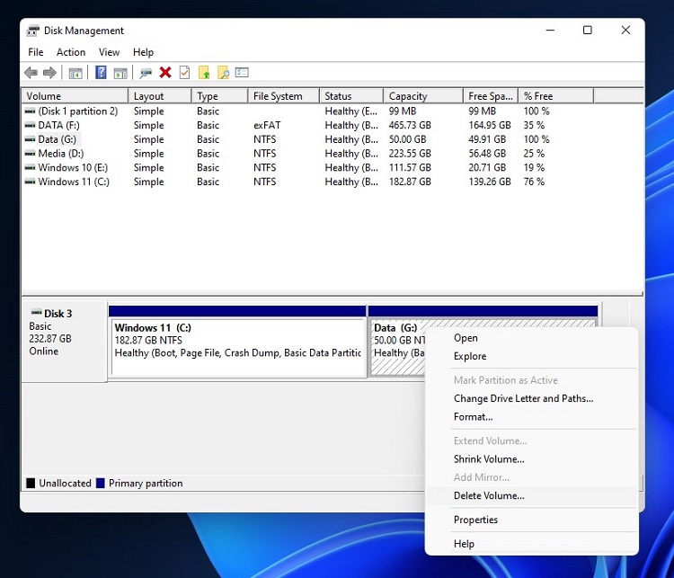Select the hatched Data (G:) partition block
Image resolution: width=674 pixels, height=578 pixels.
click(x=397, y=347)
